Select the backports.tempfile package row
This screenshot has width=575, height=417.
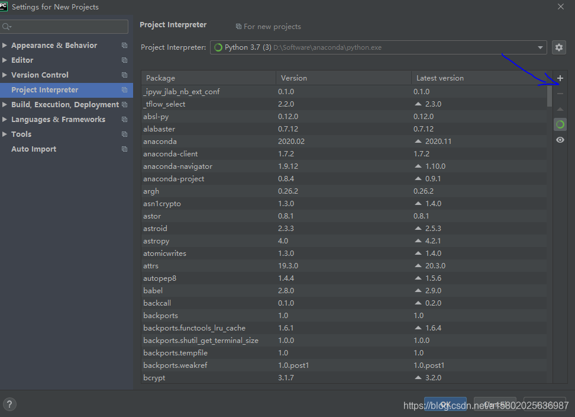pyautogui.click(x=344, y=353)
